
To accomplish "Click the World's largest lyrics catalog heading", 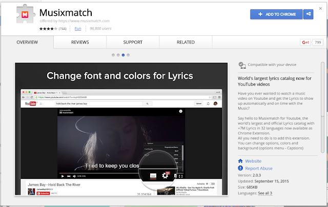I will coord(275,81).
